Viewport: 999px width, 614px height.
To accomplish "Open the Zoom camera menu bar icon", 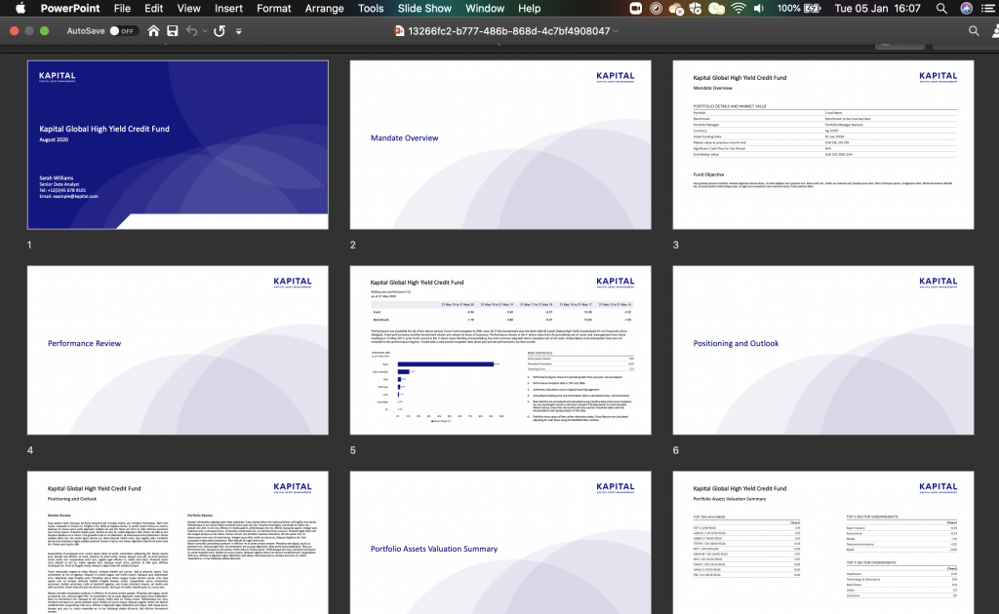I will (635, 8).
